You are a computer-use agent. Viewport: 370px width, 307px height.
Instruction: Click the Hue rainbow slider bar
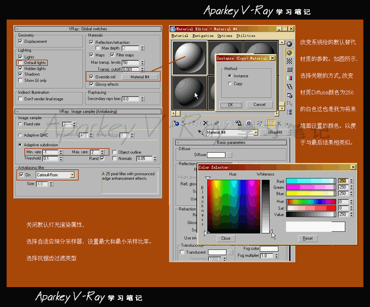pyautogui.click(x=311, y=202)
